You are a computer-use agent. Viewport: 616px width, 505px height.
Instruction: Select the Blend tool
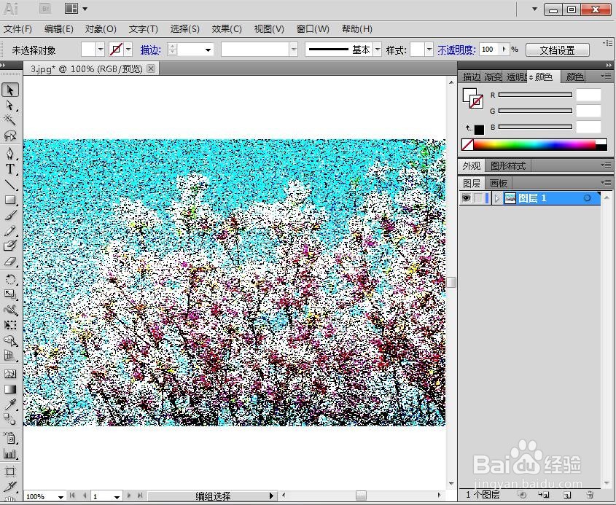pos(9,420)
